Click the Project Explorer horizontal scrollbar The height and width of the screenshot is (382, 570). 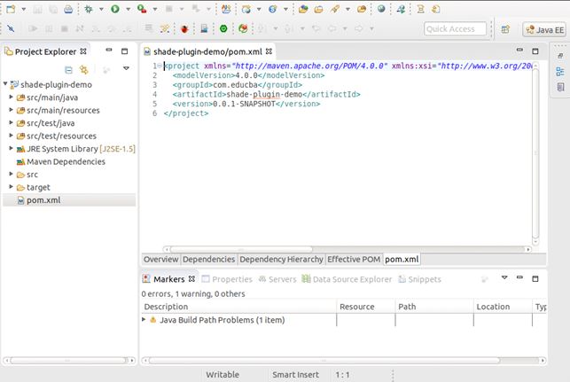69,360
